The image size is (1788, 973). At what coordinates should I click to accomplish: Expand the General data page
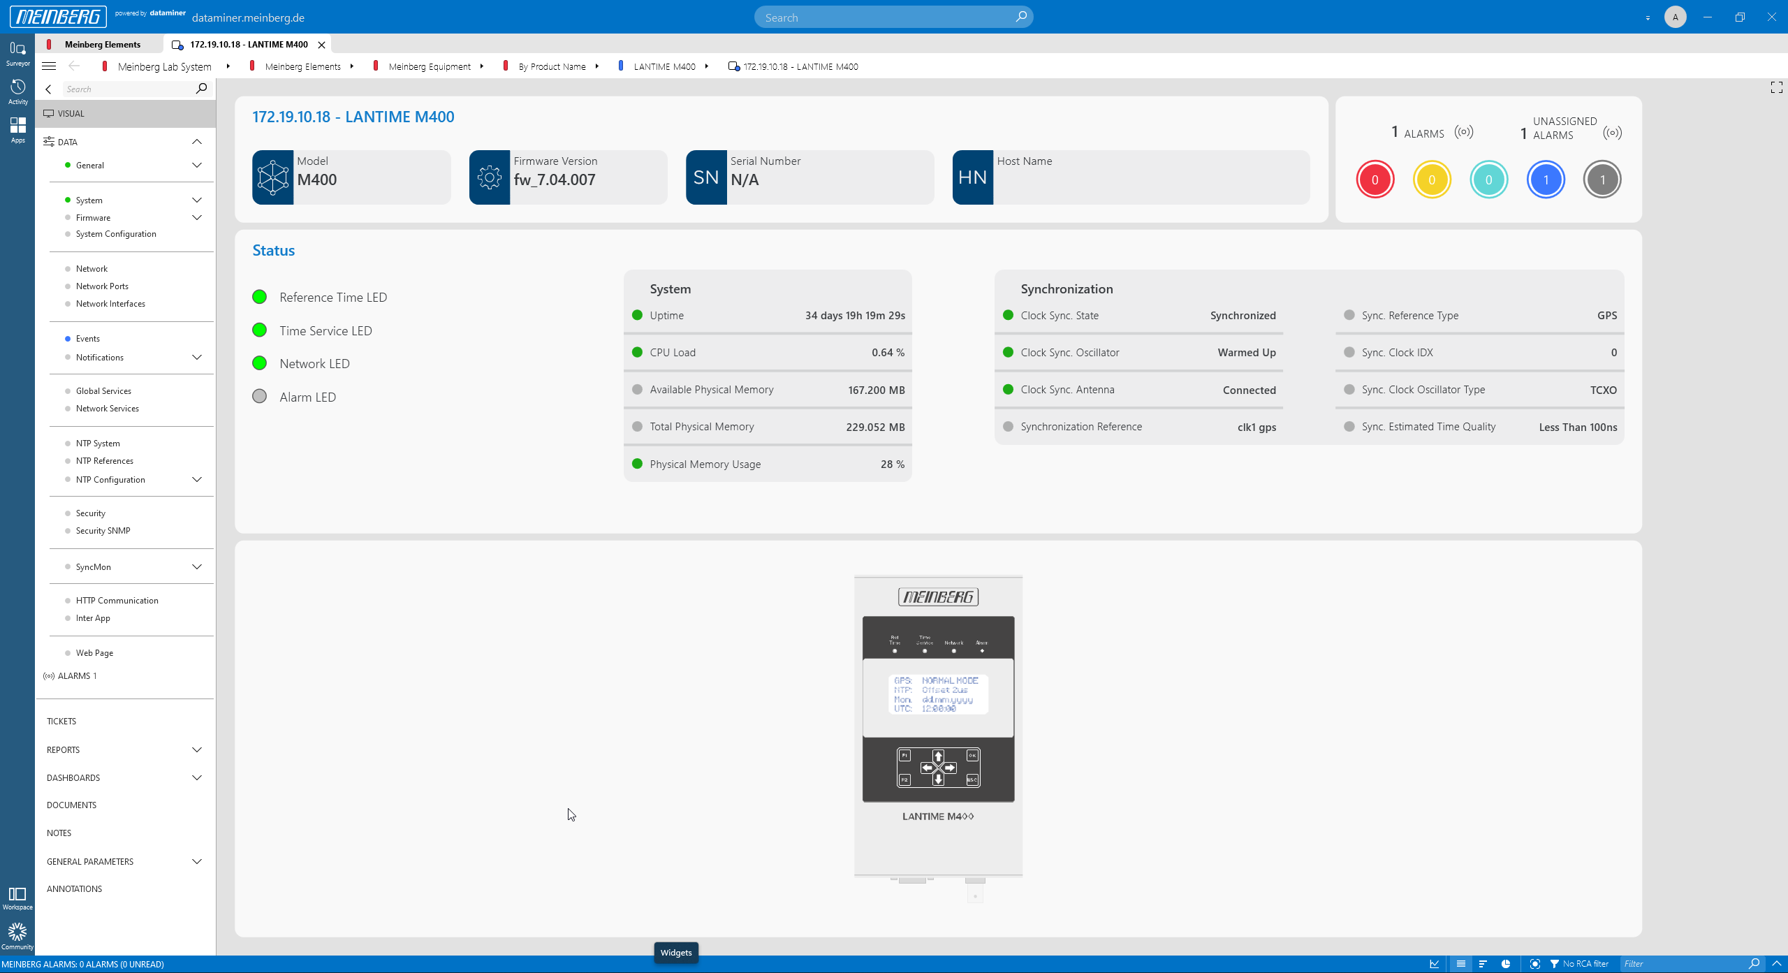click(x=197, y=166)
